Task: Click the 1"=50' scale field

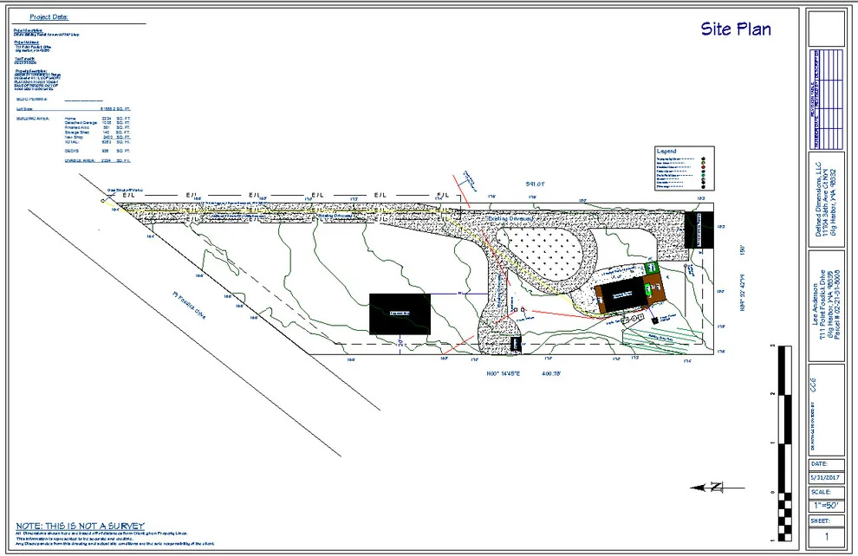Action: tap(826, 506)
